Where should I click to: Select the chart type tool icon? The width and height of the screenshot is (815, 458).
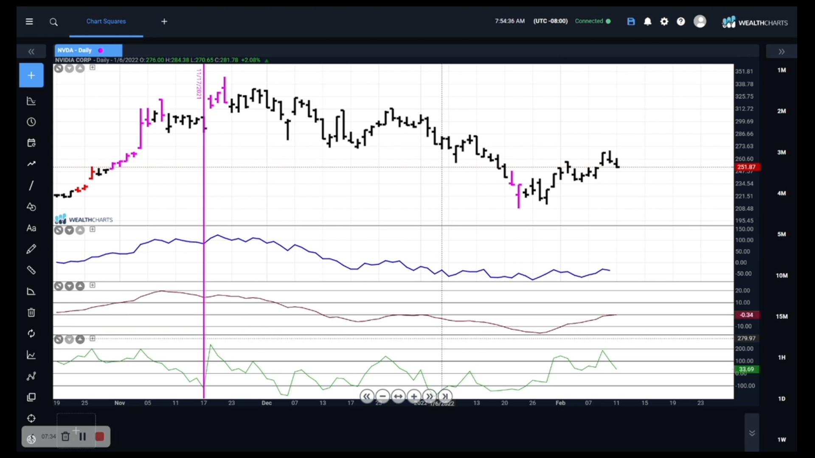point(31,101)
